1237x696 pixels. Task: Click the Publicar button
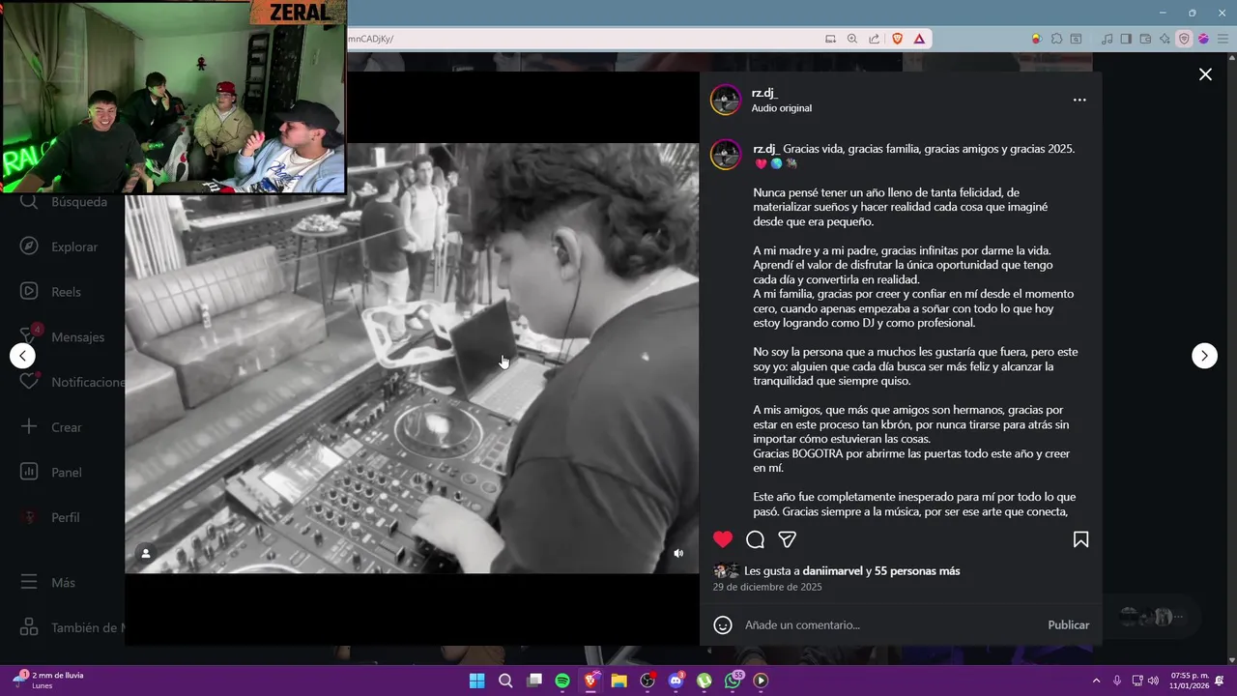point(1069,624)
